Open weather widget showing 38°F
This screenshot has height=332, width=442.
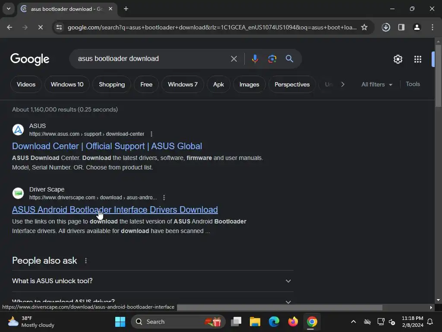[x=31, y=322]
